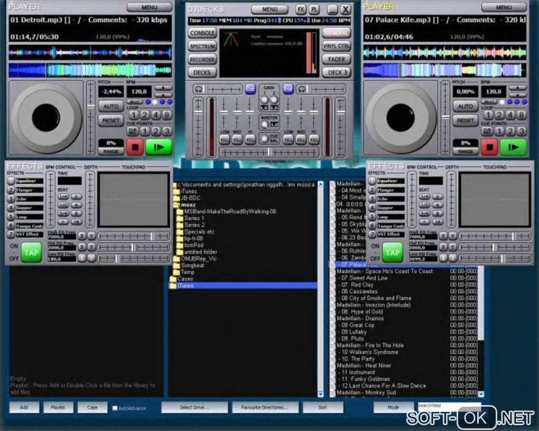Click the Cue Balance knob
Image resolution: width=539 pixels, height=431 pixels.
click(264, 139)
